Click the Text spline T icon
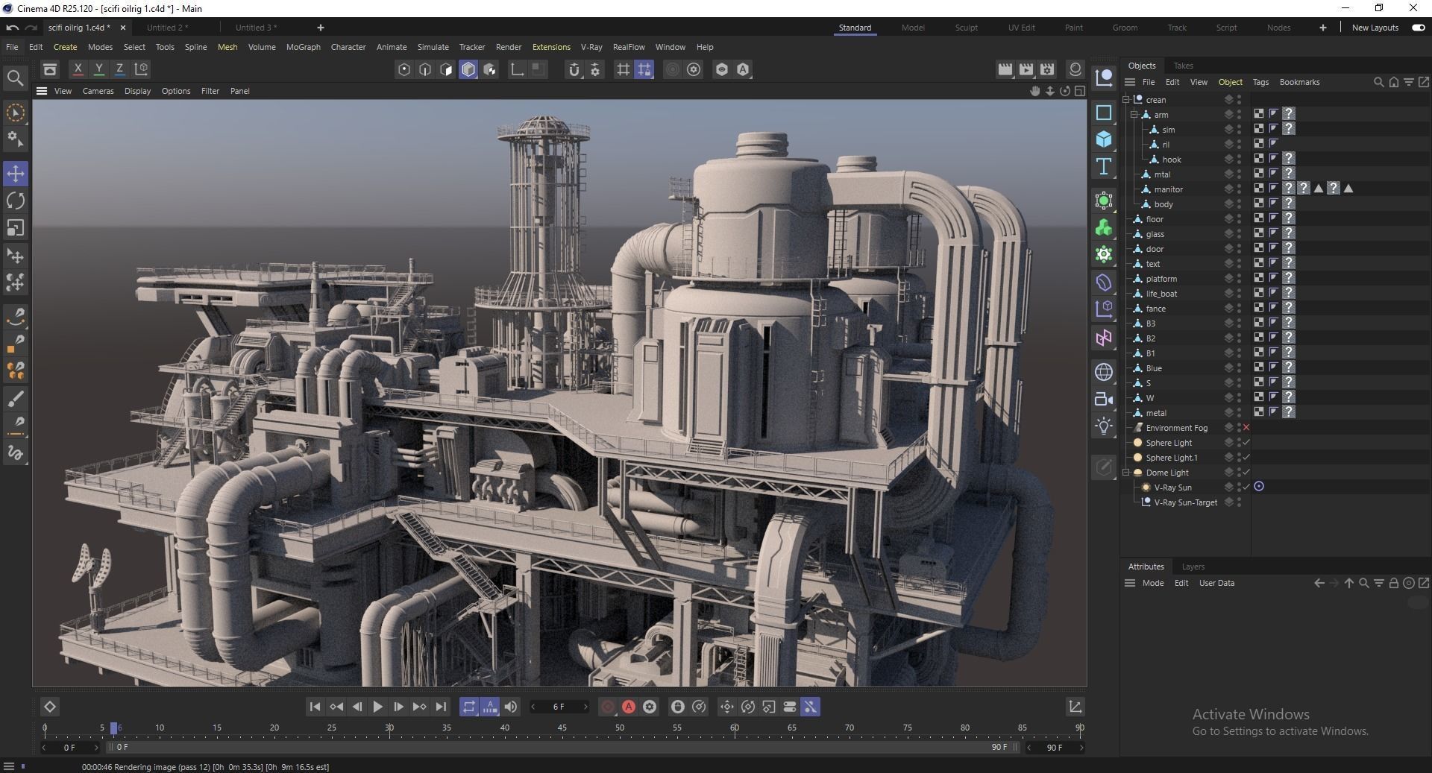The width and height of the screenshot is (1432, 773). [1104, 166]
